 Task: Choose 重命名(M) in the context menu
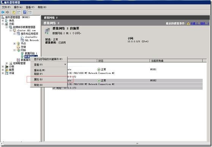pyautogui.click(x=49, y=70)
